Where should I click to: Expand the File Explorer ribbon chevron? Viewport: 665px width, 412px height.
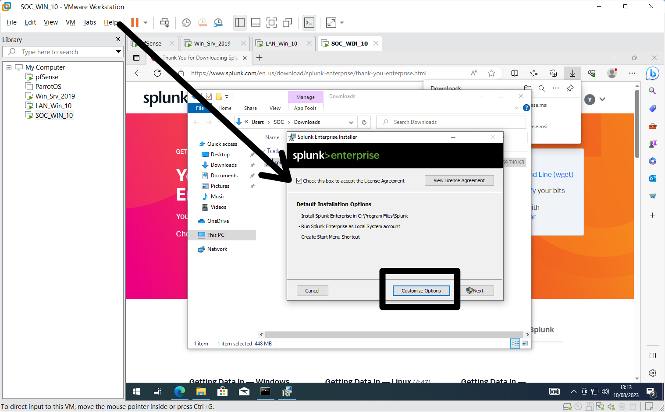(517, 108)
